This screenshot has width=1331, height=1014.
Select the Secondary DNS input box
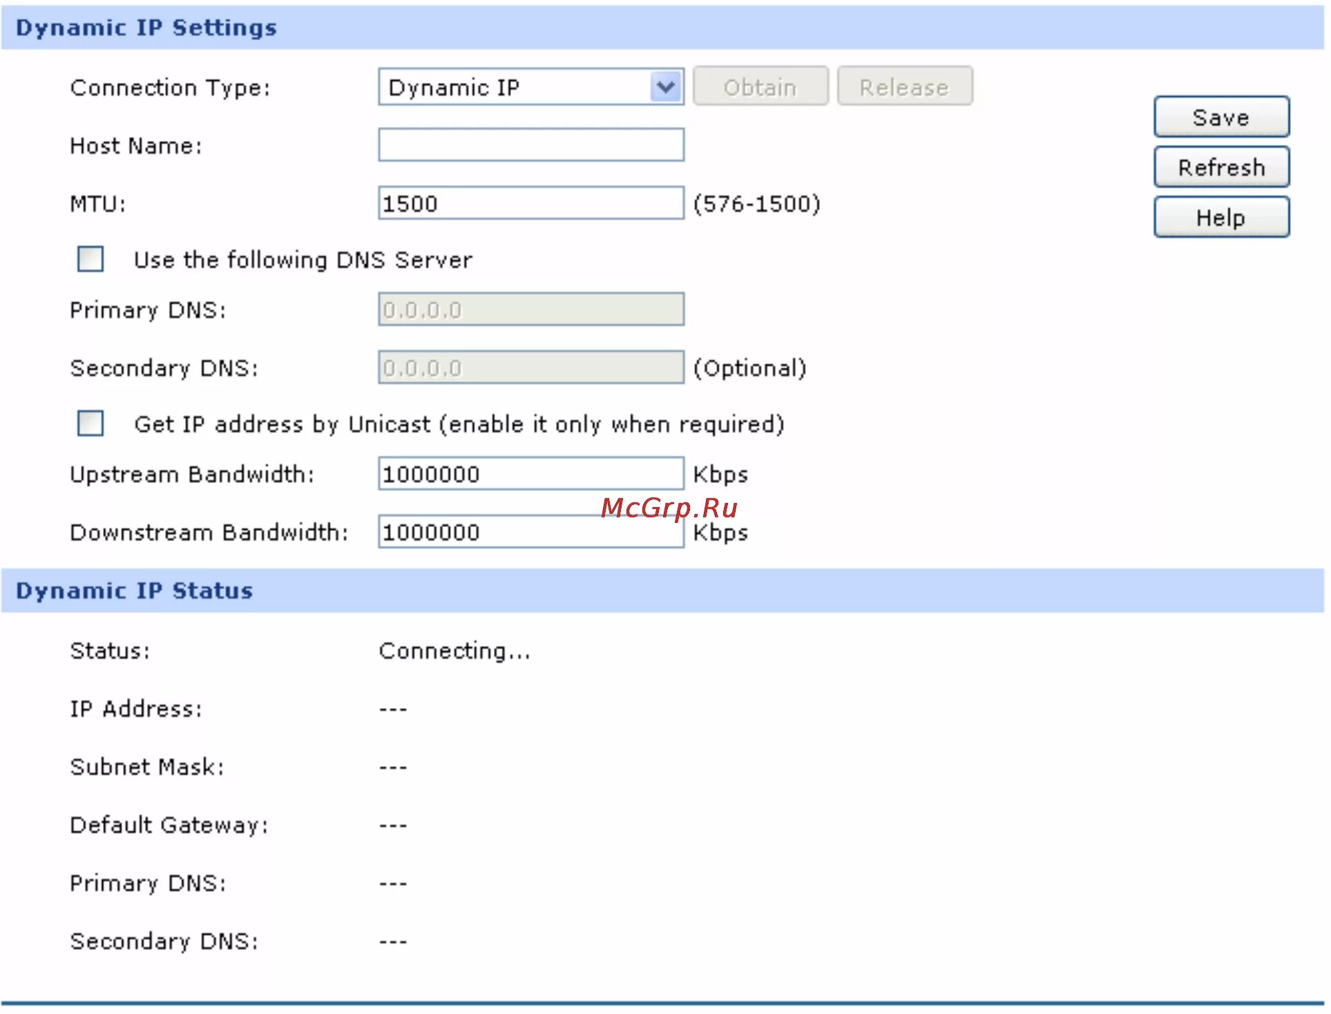click(x=532, y=368)
